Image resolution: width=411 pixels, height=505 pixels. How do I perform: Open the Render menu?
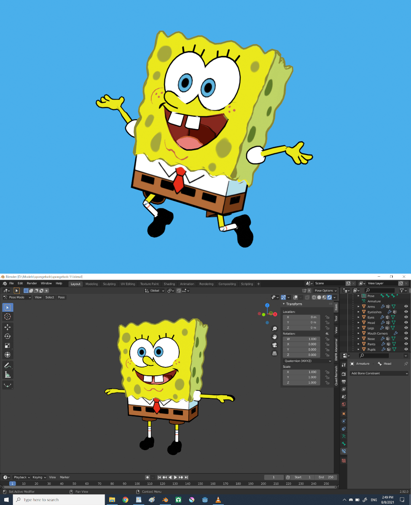coord(32,283)
